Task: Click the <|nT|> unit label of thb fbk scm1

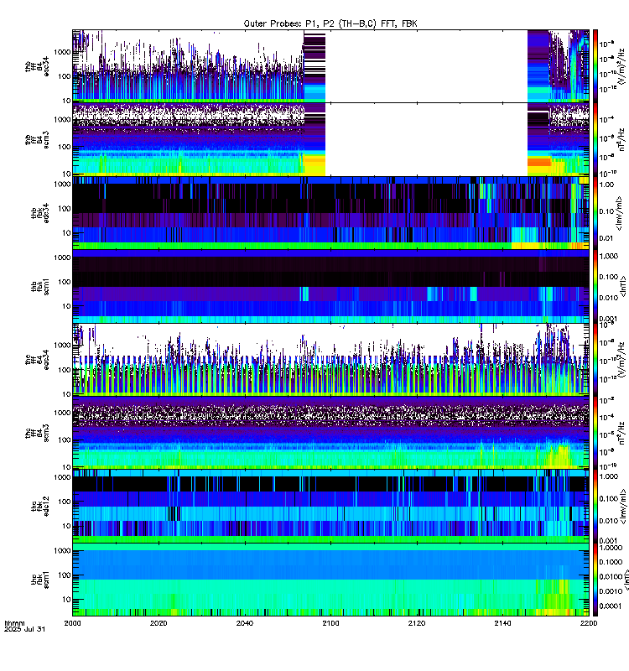Action: pyautogui.click(x=623, y=286)
